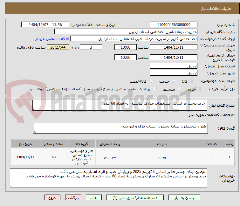Select the کالا/خدمت radio button

[x=151, y=81]
